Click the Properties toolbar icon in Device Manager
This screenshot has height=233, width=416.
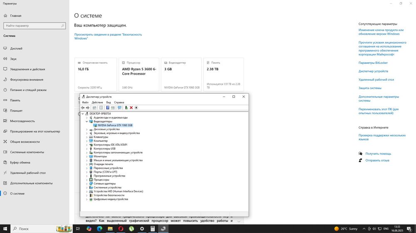(101, 108)
